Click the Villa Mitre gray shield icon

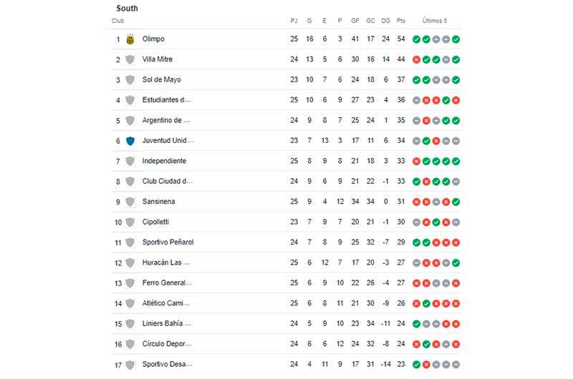coord(130,59)
